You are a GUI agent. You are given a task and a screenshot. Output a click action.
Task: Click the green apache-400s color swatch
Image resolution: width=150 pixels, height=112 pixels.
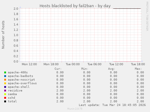coord(5,72)
